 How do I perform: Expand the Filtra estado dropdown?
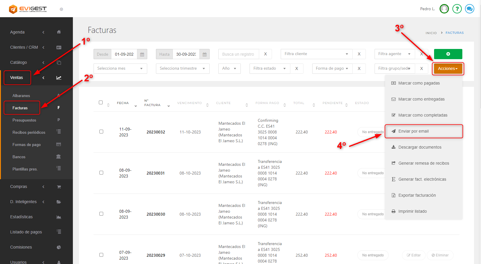269,68
